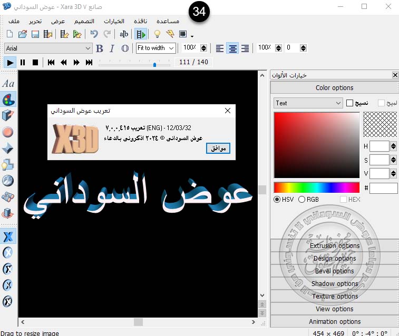Toggle the light bulb lighting icon

[x=157, y=34]
